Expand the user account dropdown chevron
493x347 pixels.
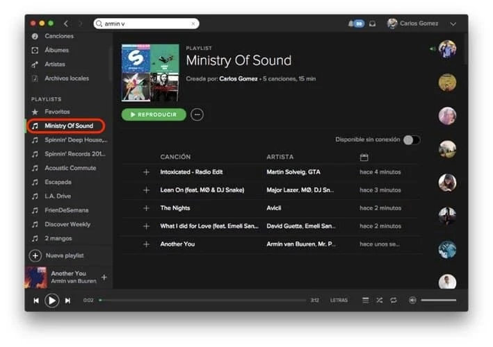453,24
